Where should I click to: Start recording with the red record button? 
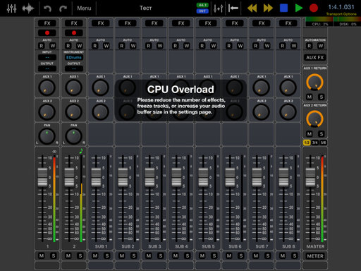314,8
